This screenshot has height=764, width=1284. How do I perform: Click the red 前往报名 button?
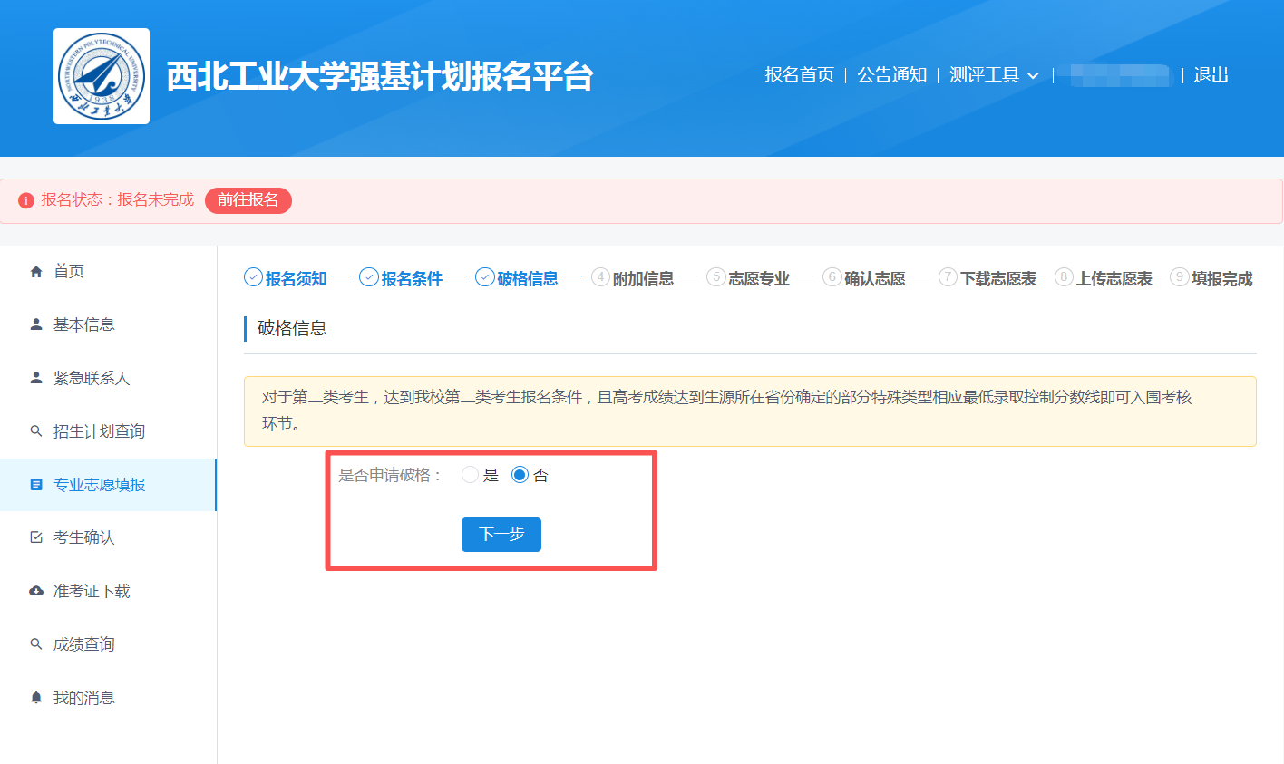click(248, 200)
